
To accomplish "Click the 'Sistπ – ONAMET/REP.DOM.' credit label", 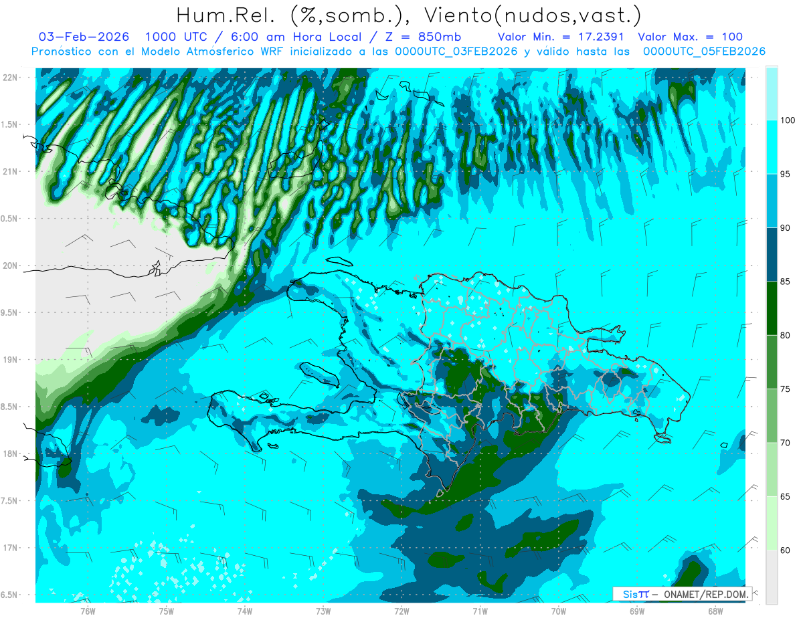I will pos(683,594).
